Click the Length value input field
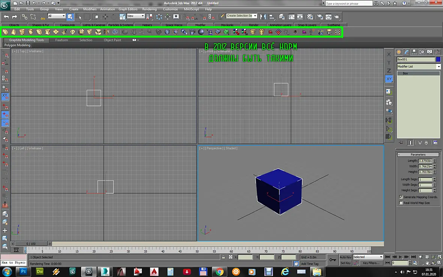443x277 pixels. (x=425, y=161)
